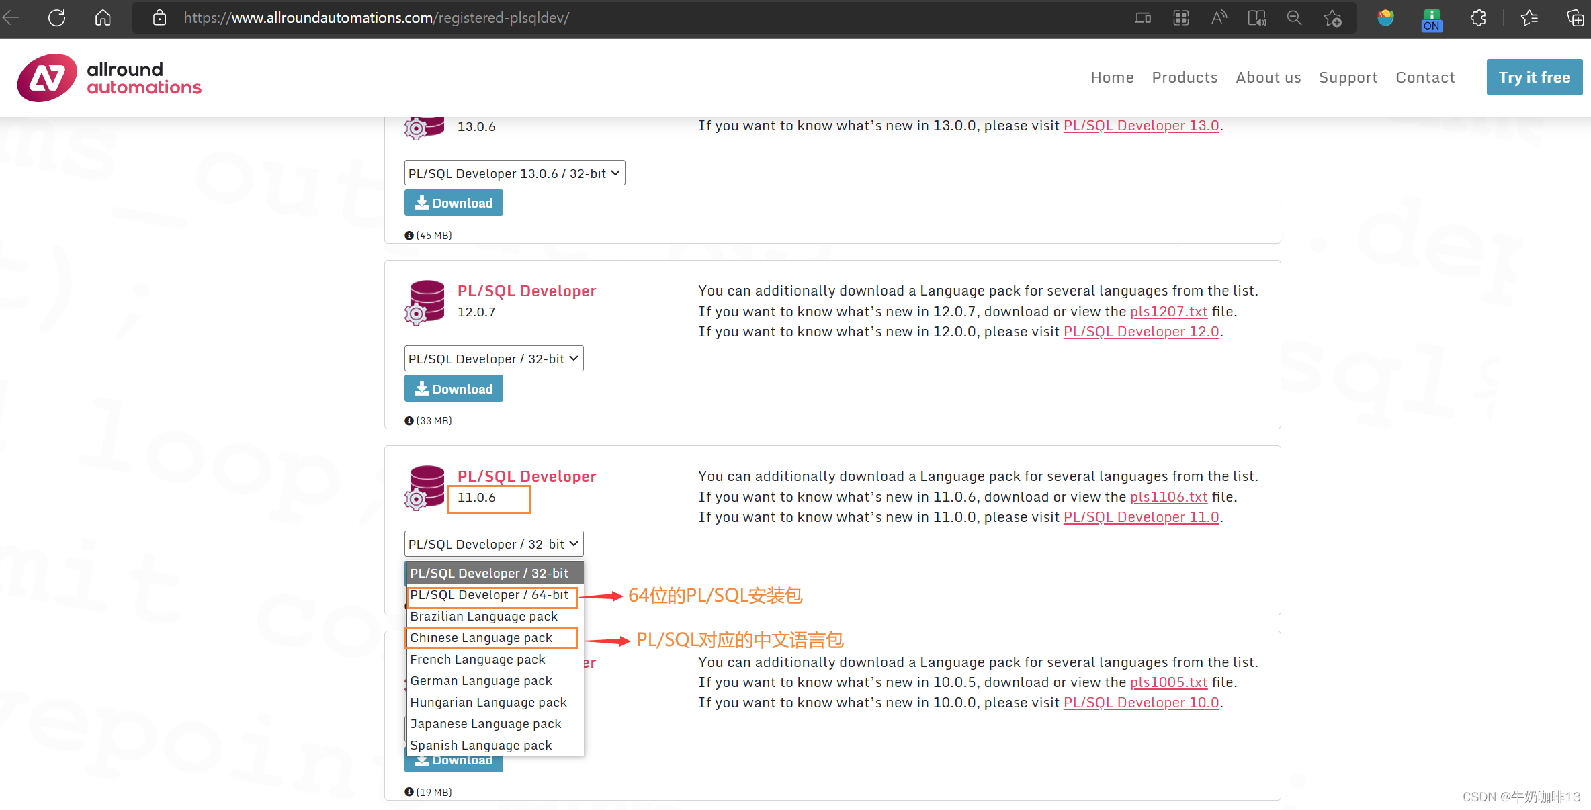Open the pls1106.txt release notes link

coord(1168,497)
